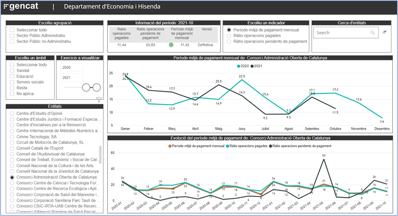398x216 pixels.
Task: Toggle the Sanitat checkbox
Action: click(x=12, y=71)
